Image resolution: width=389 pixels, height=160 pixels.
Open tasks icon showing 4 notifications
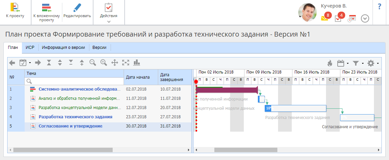pyautogui.click(x=338, y=18)
